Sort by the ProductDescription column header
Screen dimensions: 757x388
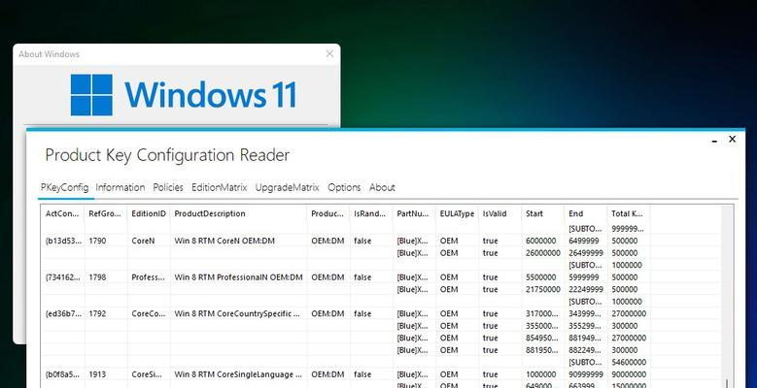(x=238, y=213)
